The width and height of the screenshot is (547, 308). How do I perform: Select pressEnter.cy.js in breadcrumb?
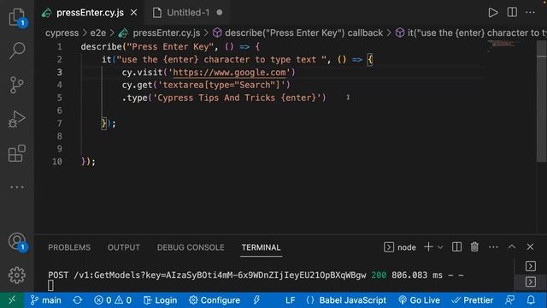click(167, 33)
